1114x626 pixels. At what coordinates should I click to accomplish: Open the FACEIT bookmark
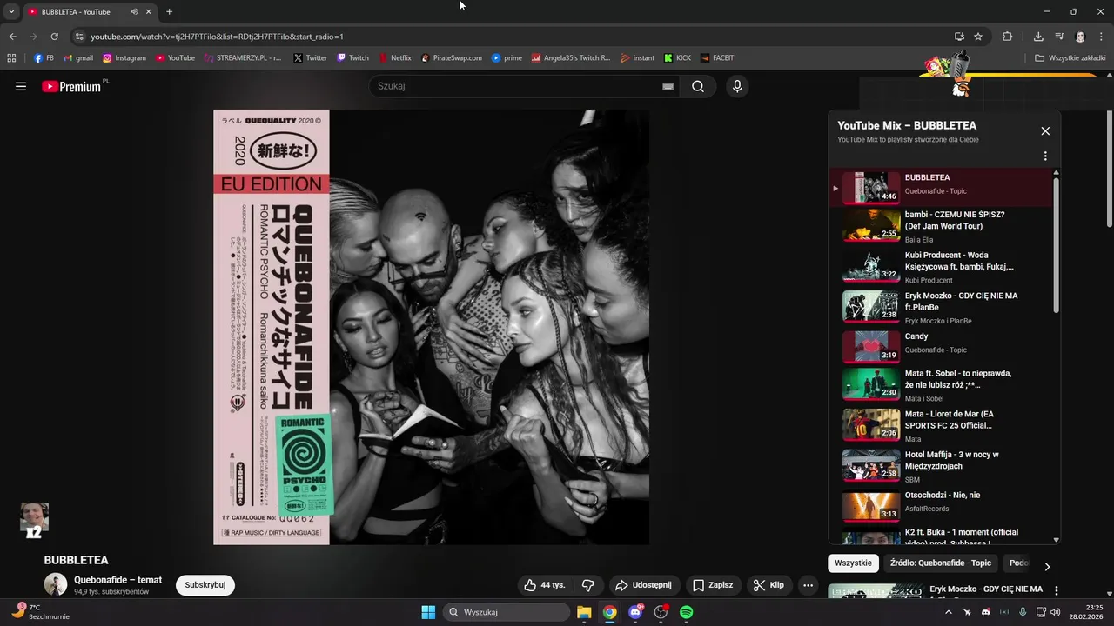(x=716, y=58)
